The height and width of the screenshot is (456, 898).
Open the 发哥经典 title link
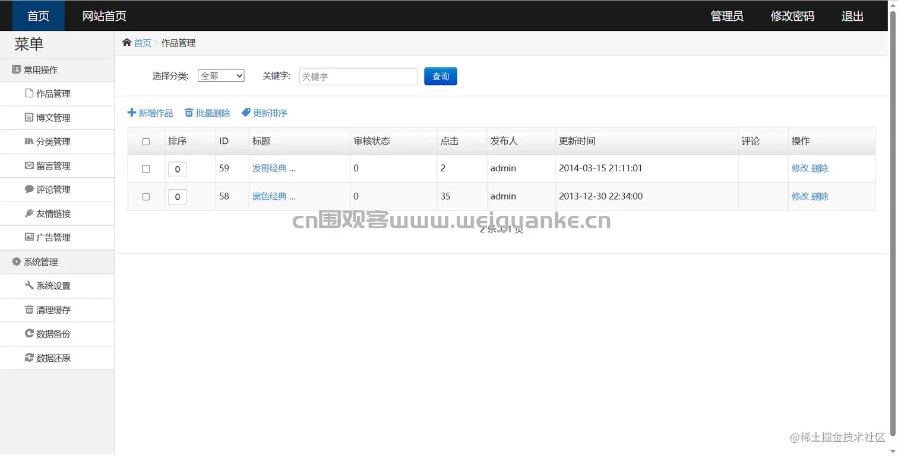coord(270,168)
